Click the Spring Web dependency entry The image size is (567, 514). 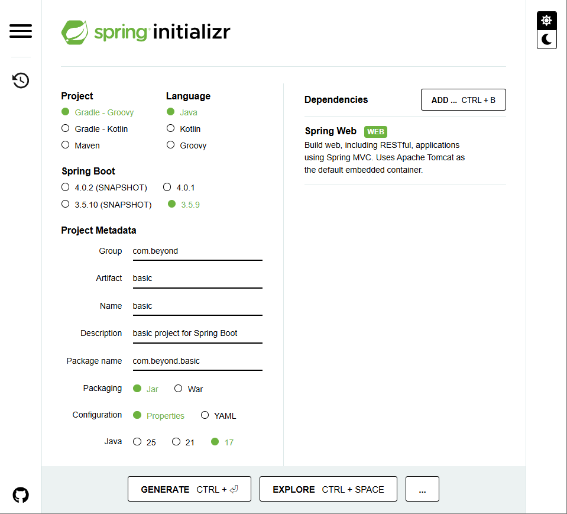(405, 150)
